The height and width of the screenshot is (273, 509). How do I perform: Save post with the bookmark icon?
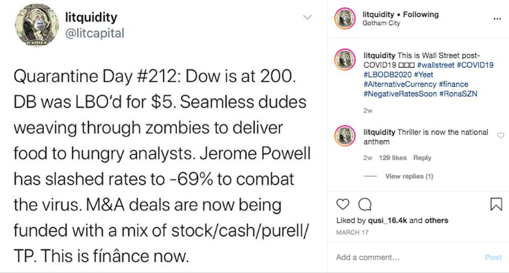tap(496, 205)
